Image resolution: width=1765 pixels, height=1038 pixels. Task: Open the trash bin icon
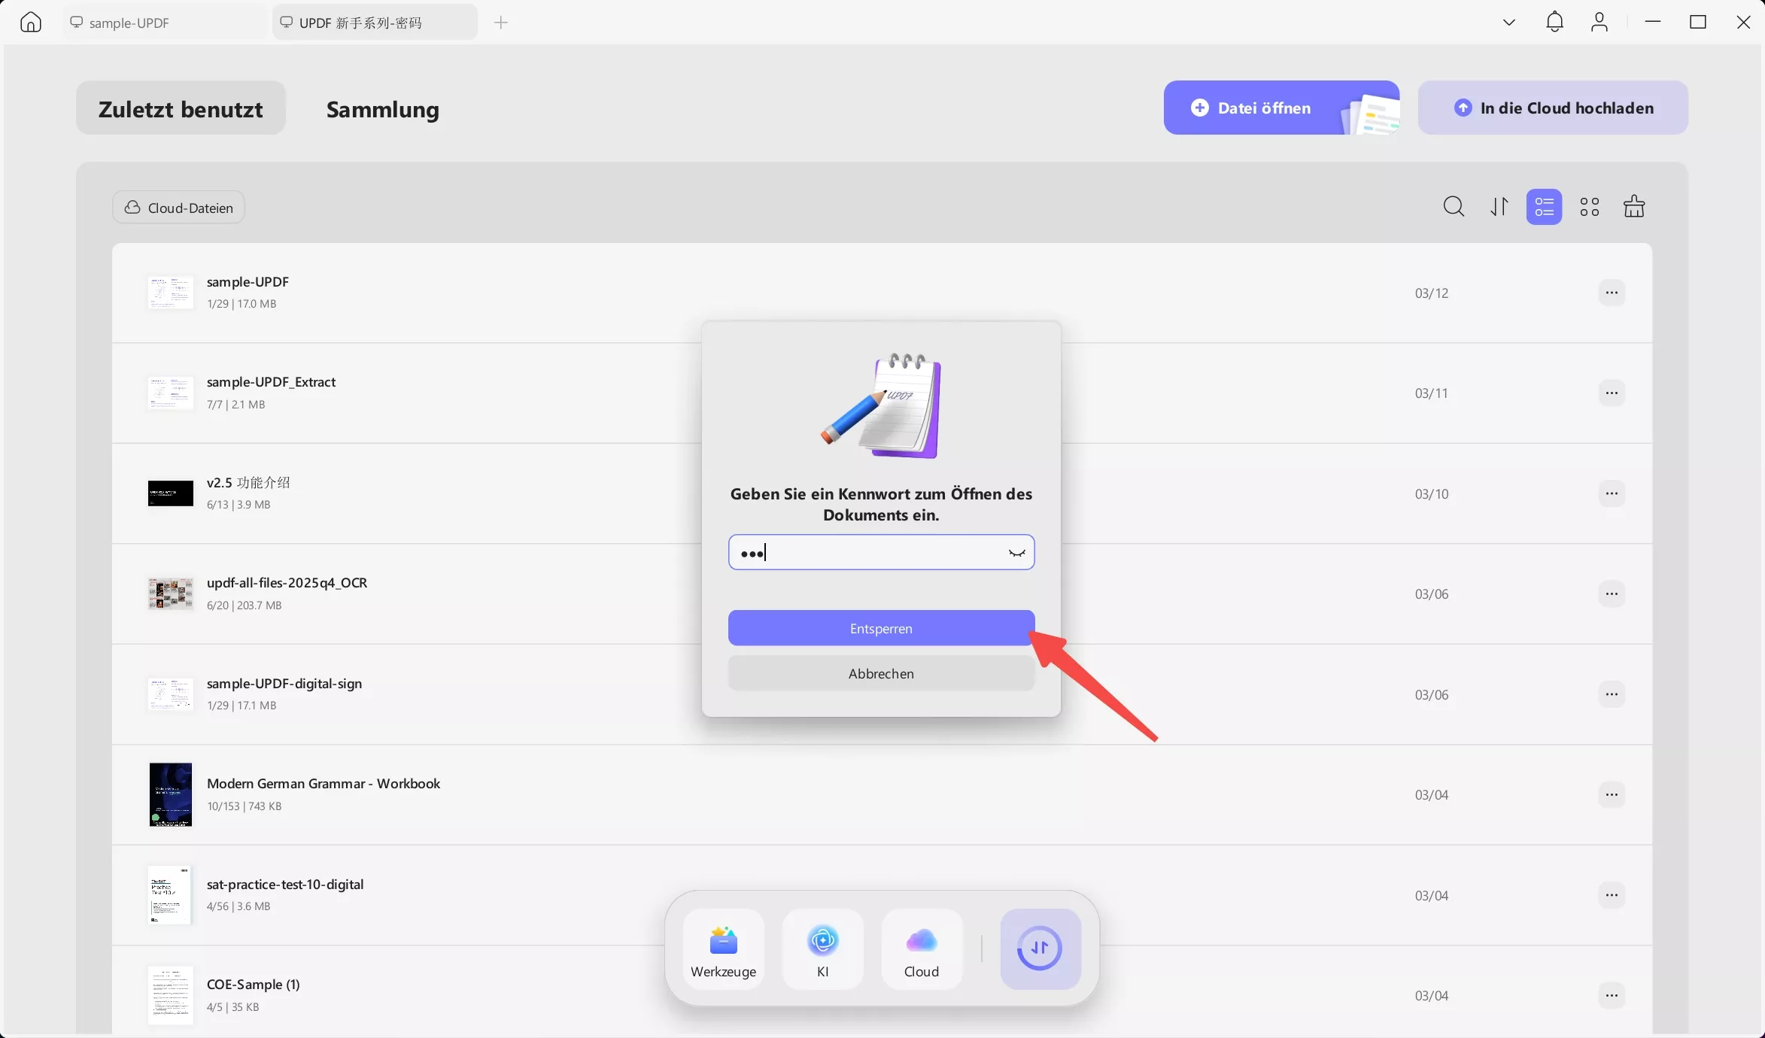(1634, 207)
